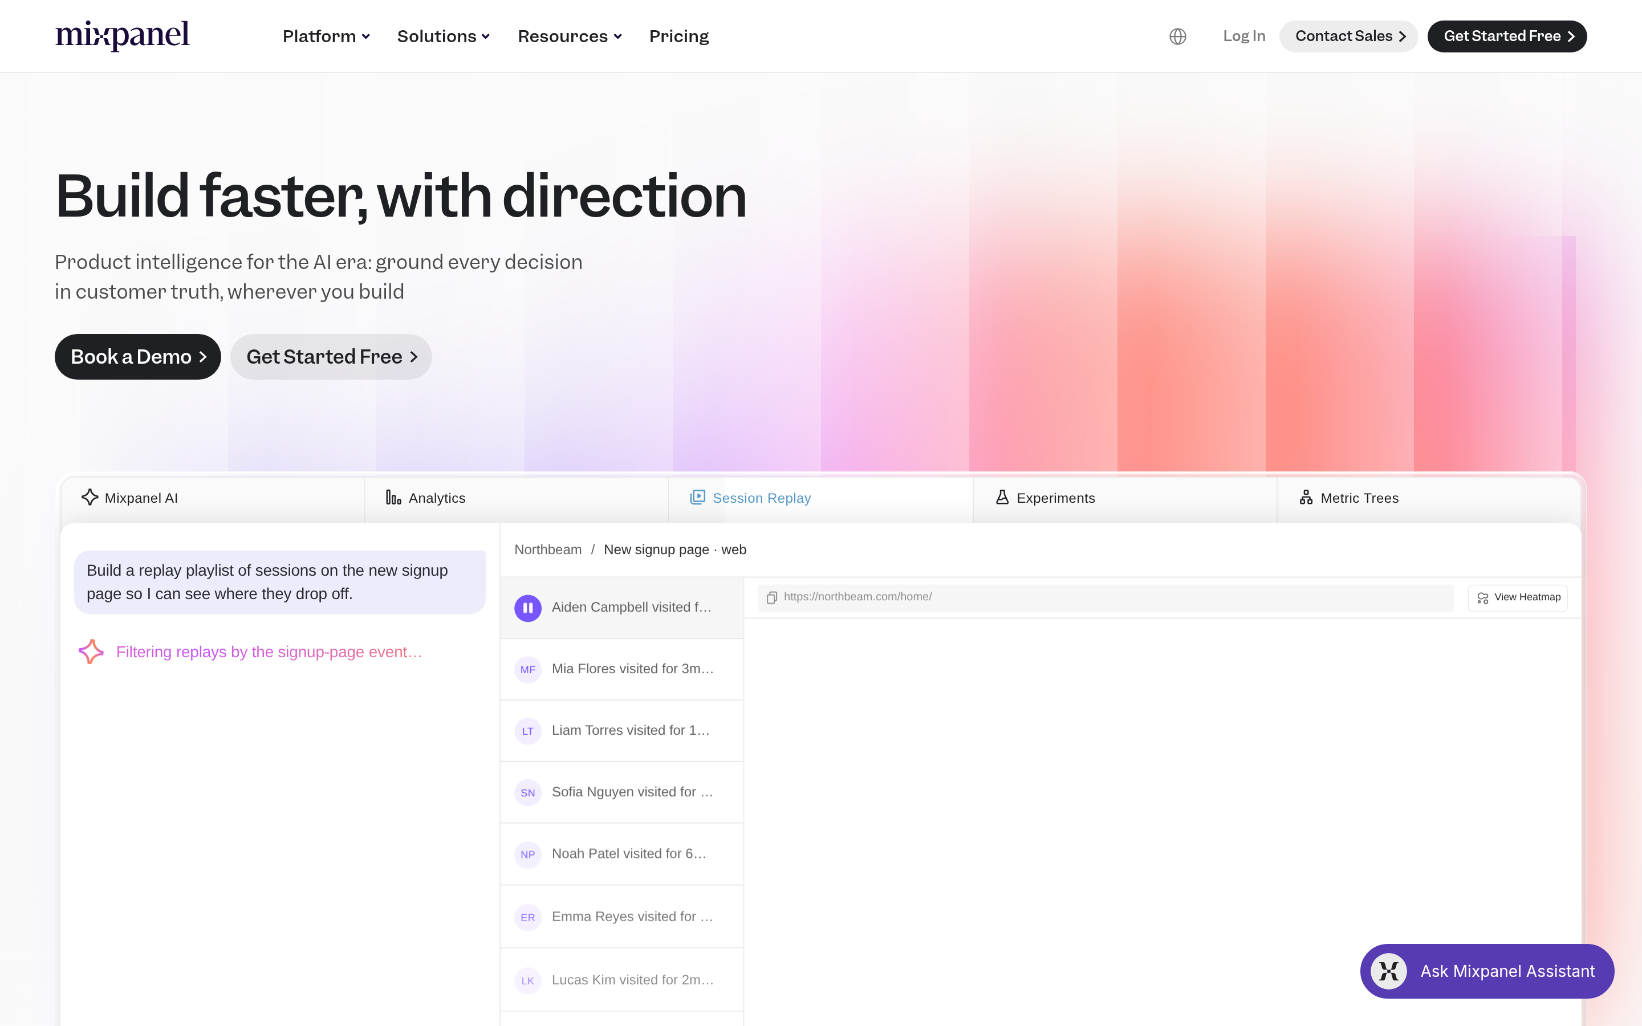Image resolution: width=1642 pixels, height=1026 pixels.
Task: Click the NP avatar for Noah Patel
Action: pos(527,854)
